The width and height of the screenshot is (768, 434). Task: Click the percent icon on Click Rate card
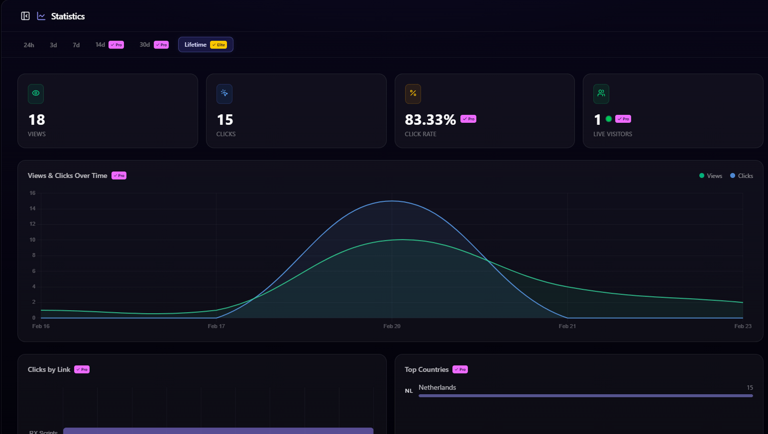click(412, 93)
